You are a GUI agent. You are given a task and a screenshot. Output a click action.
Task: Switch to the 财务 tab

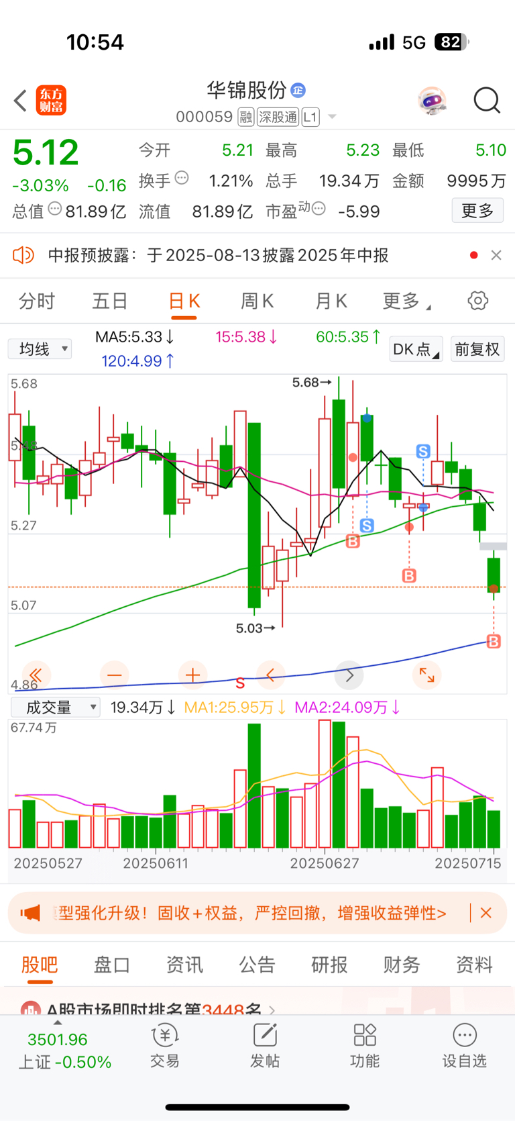click(402, 965)
